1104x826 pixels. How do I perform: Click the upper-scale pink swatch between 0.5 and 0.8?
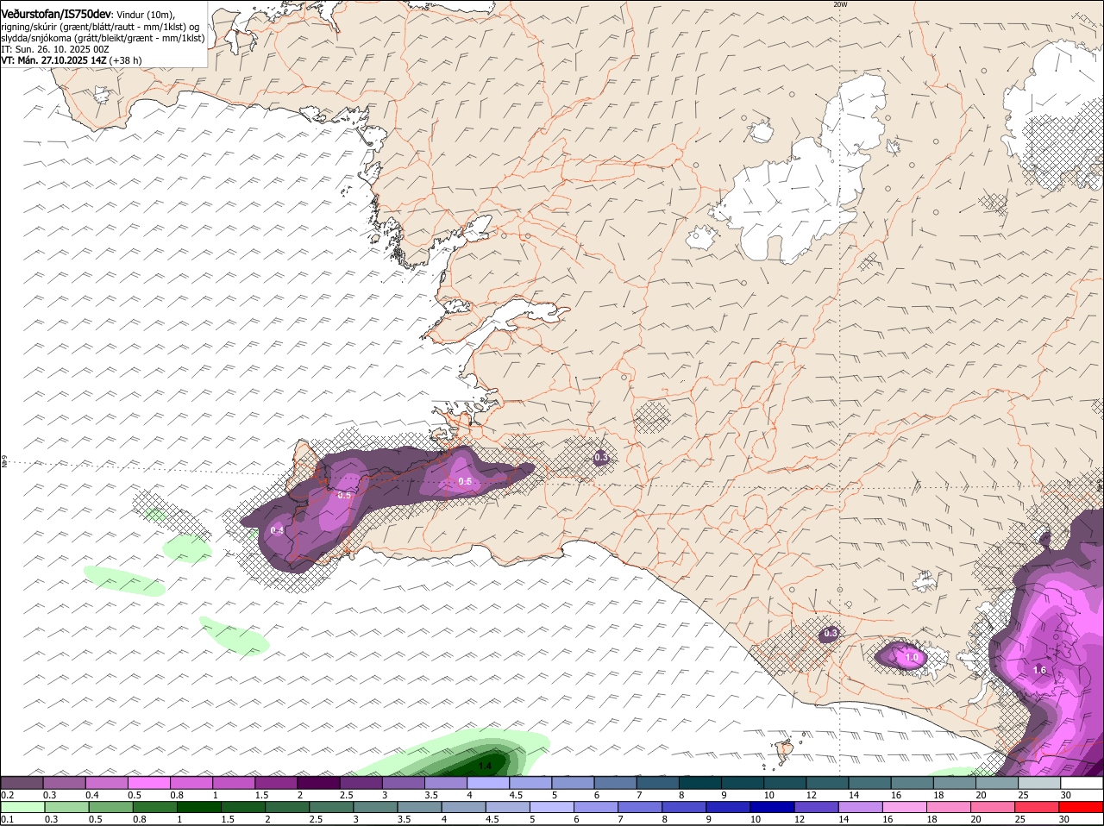(x=149, y=783)
